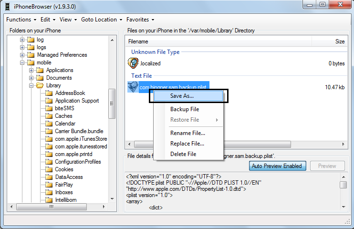Click folder tree vertical scrollbar thumb
354x229 pixels.
(x=112, y=104)
